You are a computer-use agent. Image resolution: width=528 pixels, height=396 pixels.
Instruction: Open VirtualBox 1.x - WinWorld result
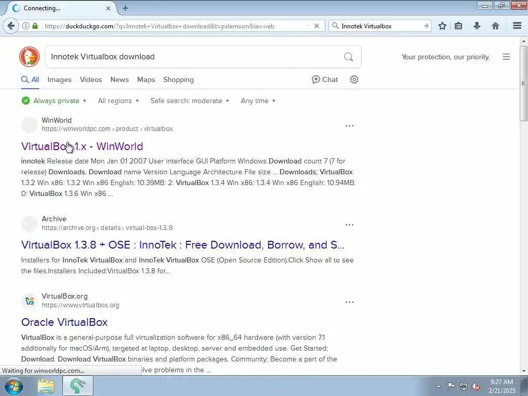[82, 146]
